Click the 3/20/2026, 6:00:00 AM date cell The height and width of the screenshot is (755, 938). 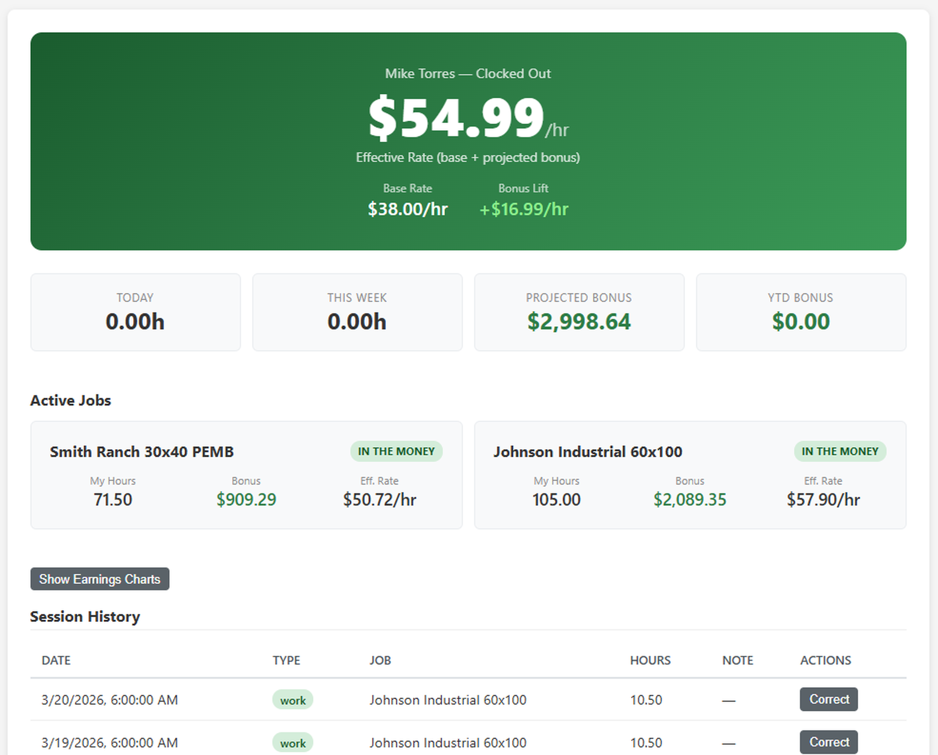pos(110,700)
